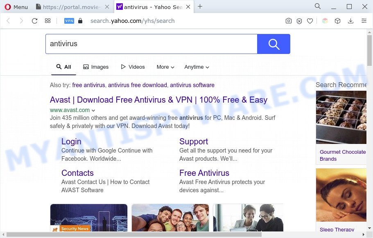Open the Sleep Therapy link
The height and width of the screenshot is (238, 373).
[337, 229]
